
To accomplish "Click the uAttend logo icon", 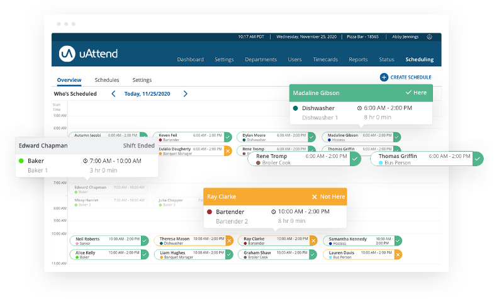I will pyautogui.click(x=67, y=54).
